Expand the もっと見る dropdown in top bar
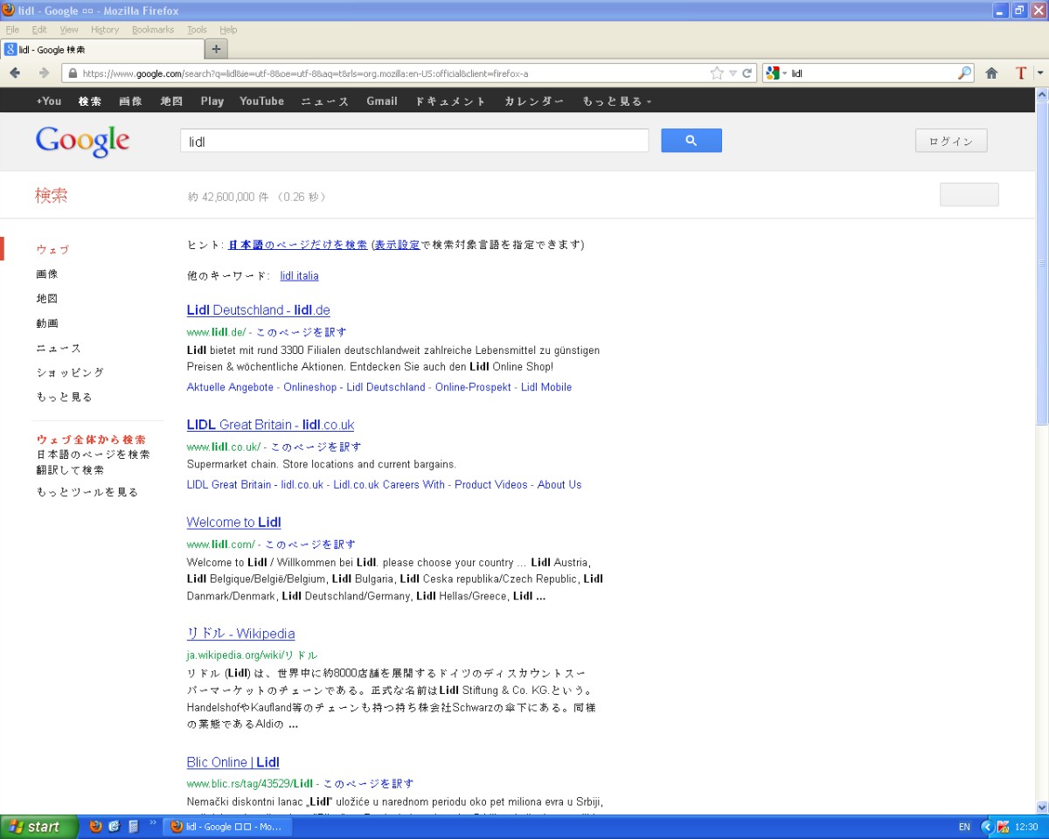Screen dimensions: 1049x839 pyautogui.click(x=617, y=101)
